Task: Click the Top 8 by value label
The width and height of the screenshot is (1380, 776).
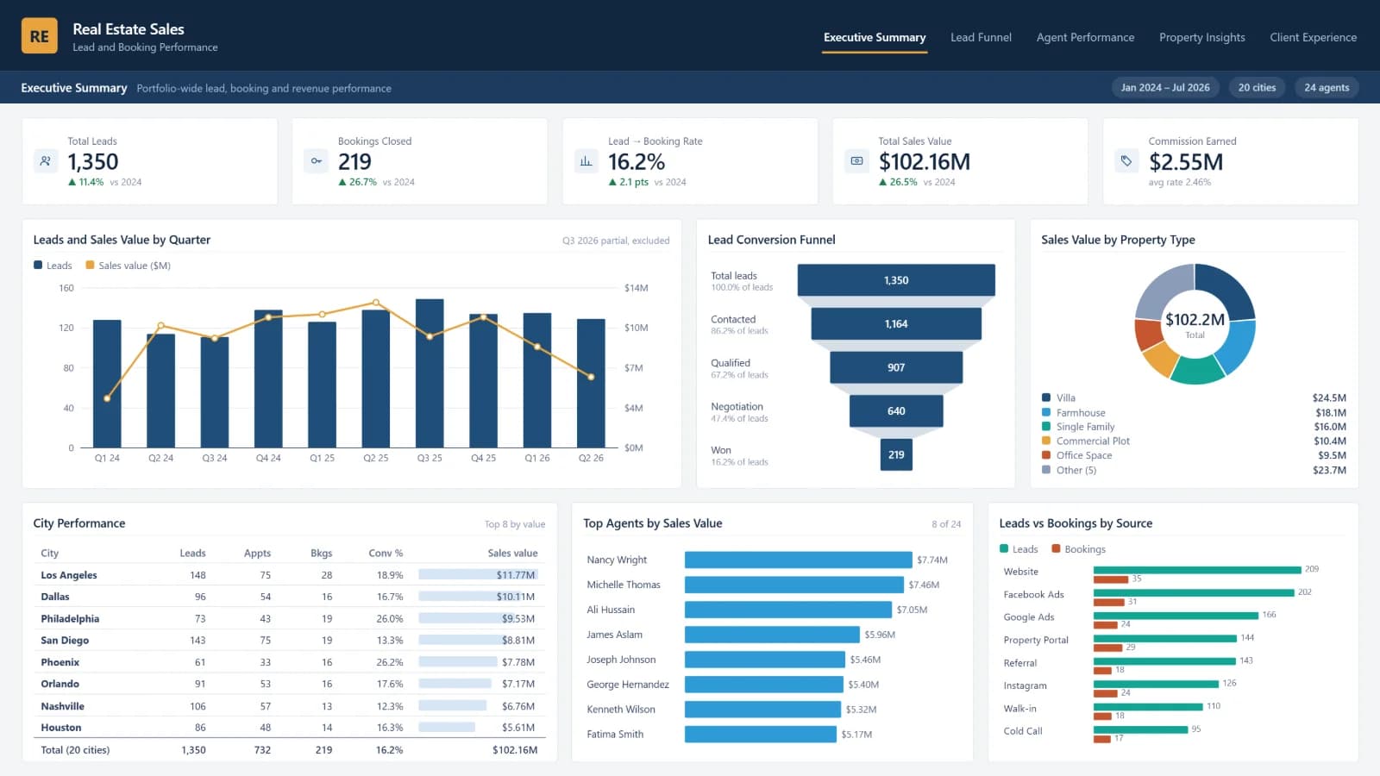Action: (515, 524)
